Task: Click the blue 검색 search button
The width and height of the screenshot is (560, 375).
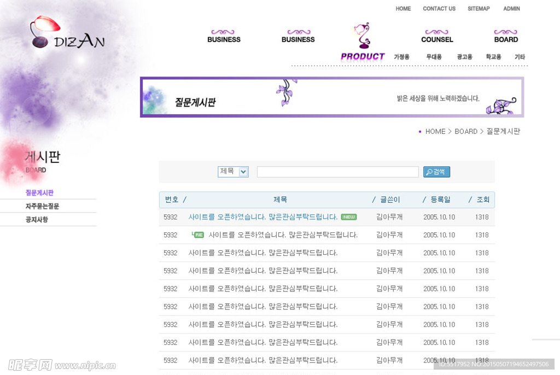Action: 436,172
